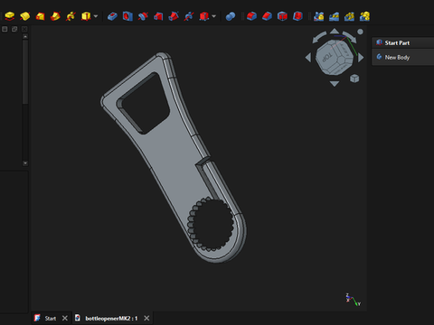Select the Chamfer tool
Image resolution: width=434 pixels, height=325 pixels.
click(x=267, y=16)
